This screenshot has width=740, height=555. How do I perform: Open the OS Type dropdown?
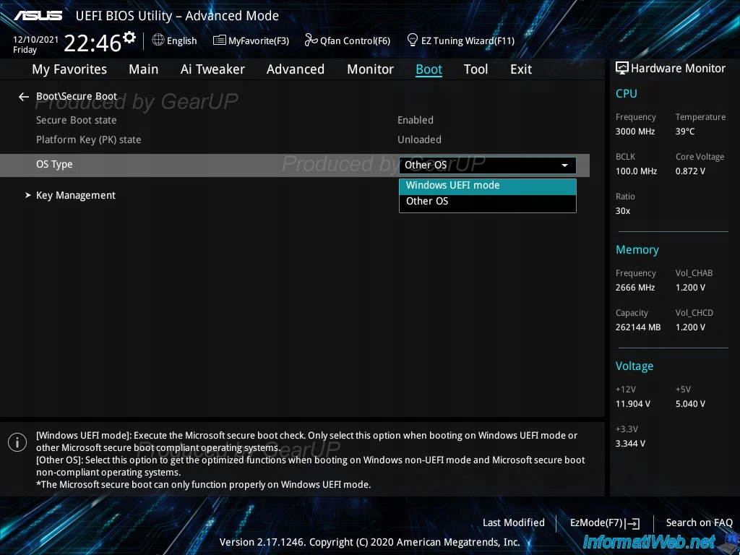[x=488, y=165]
